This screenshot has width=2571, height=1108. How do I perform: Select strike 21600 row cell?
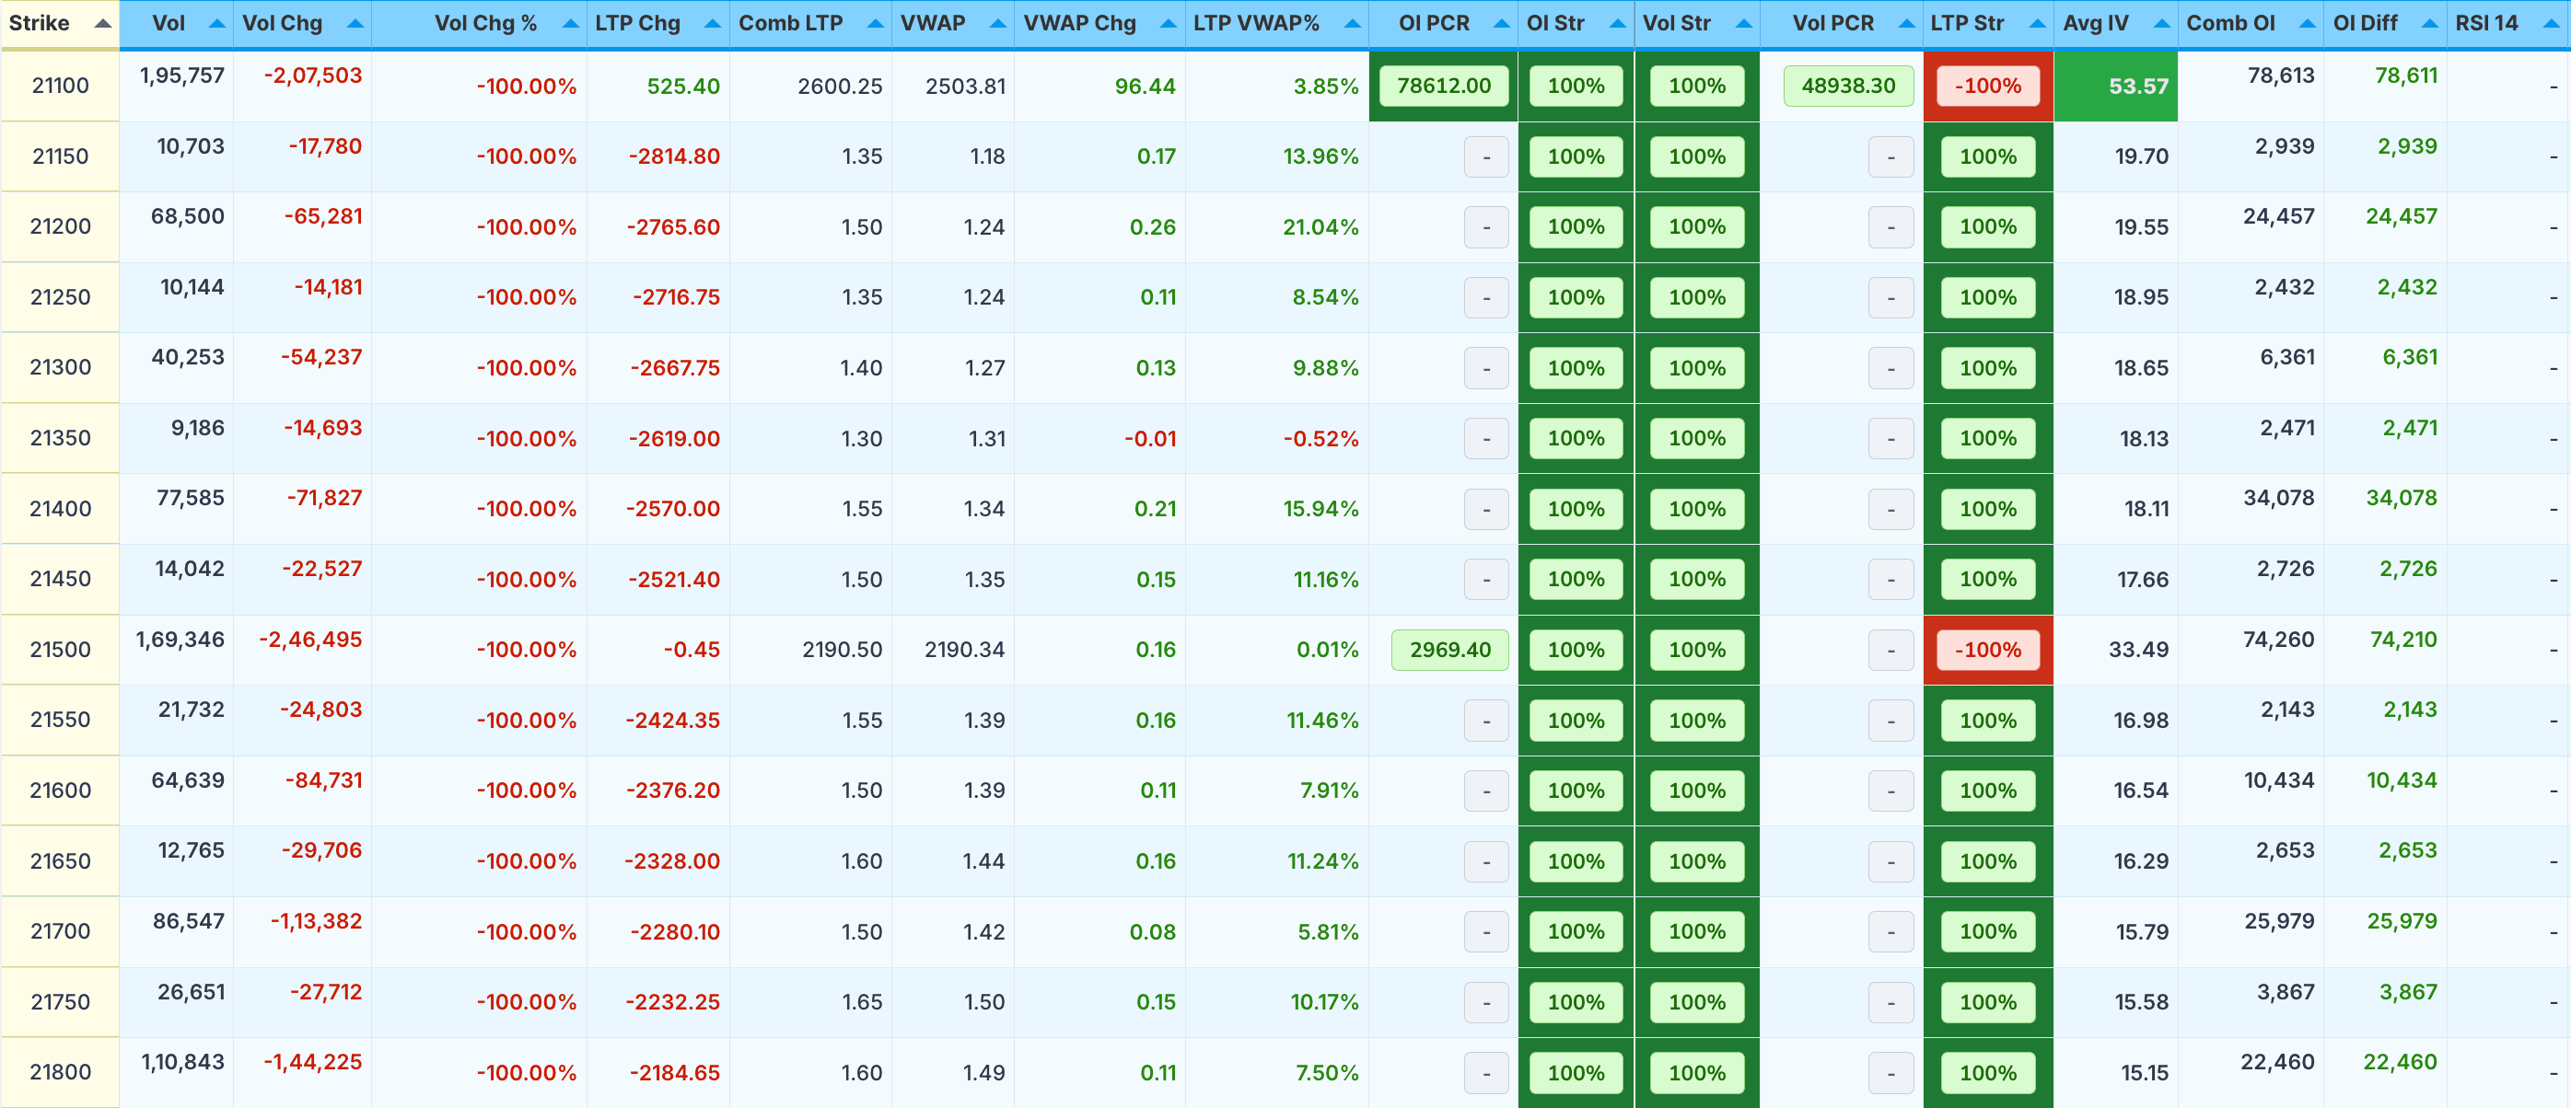(60, 790)
